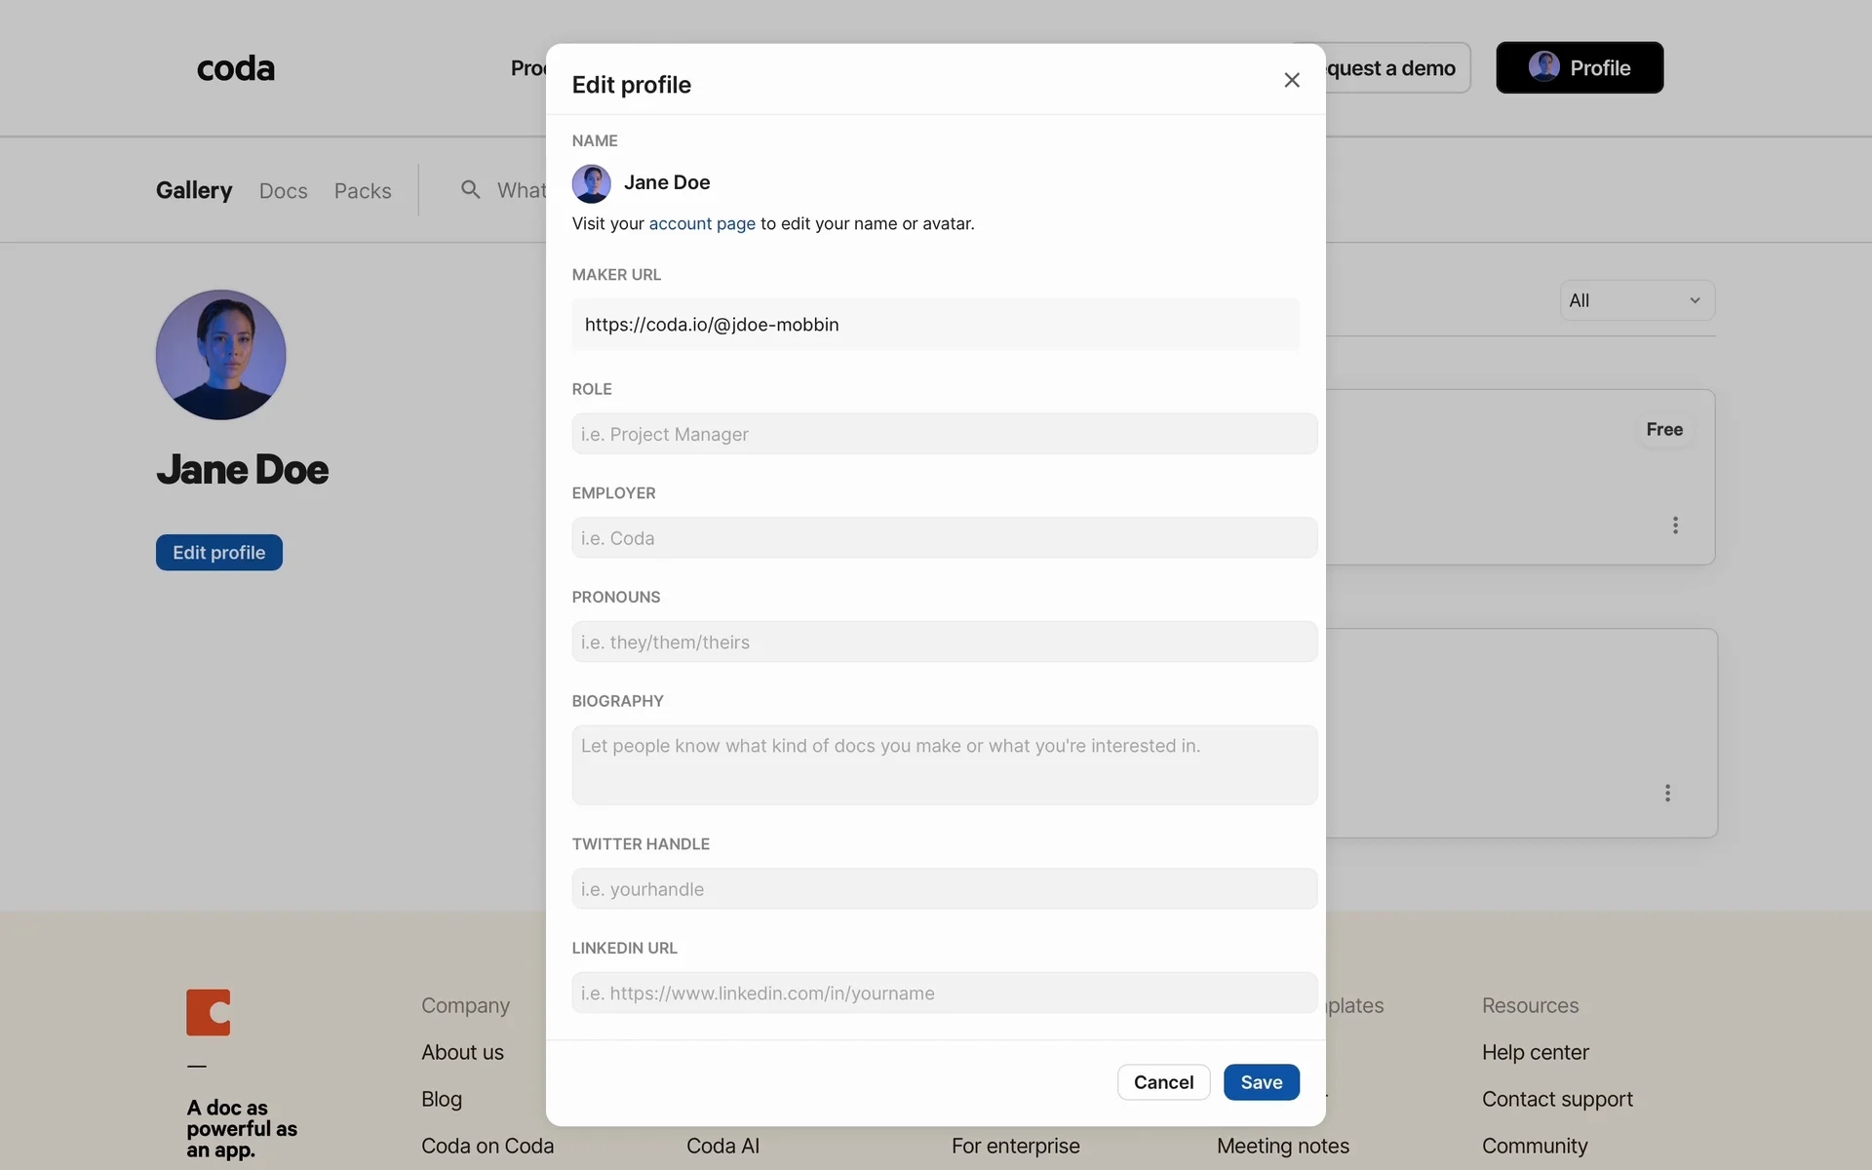The width and height of the screenshot is (1872, 1170).
Task: Select the Gallery tab
Action: pyautogui.click(x=194, y=190)
